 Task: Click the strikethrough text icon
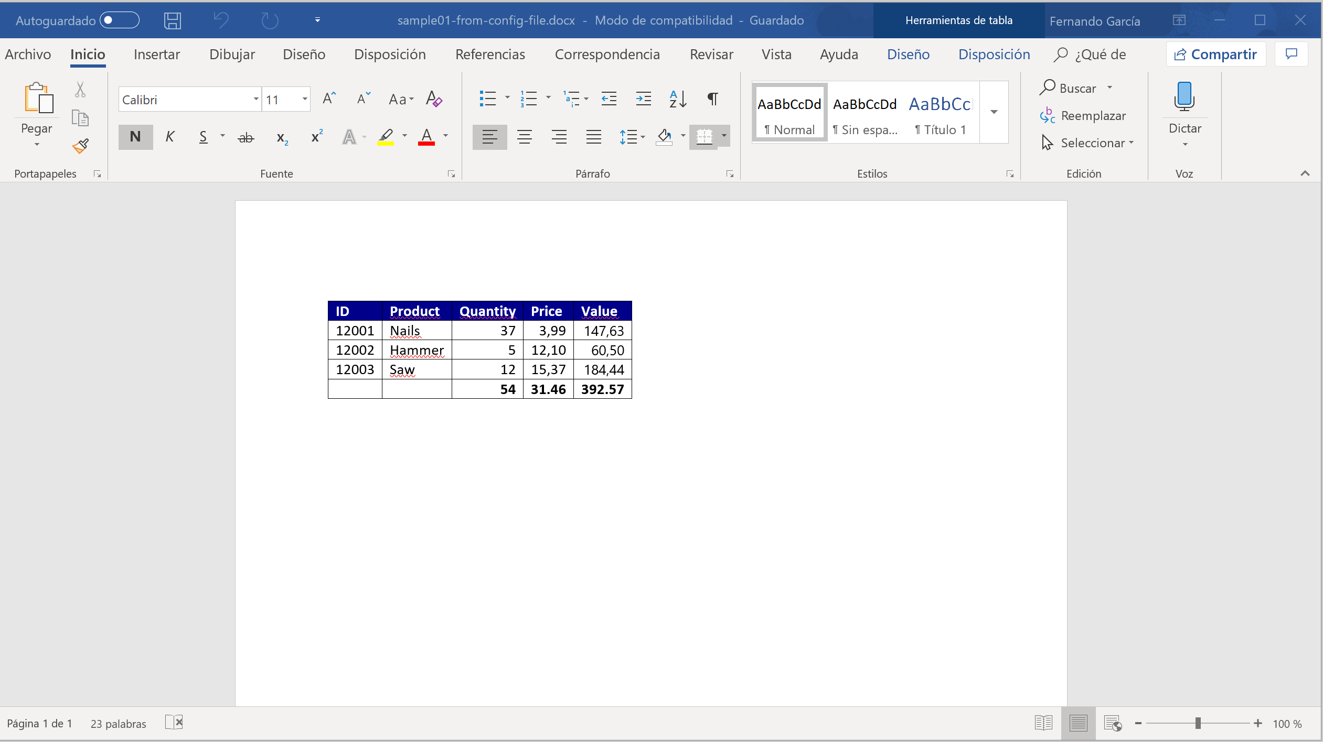[246, 137]
